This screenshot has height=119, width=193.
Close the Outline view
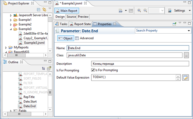(x=21, y=62)
